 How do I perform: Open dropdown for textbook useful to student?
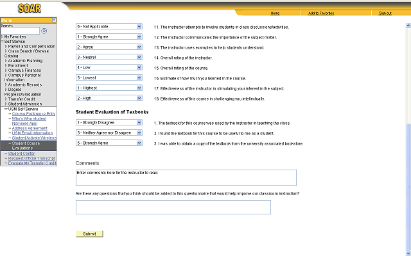click(109, 132)
